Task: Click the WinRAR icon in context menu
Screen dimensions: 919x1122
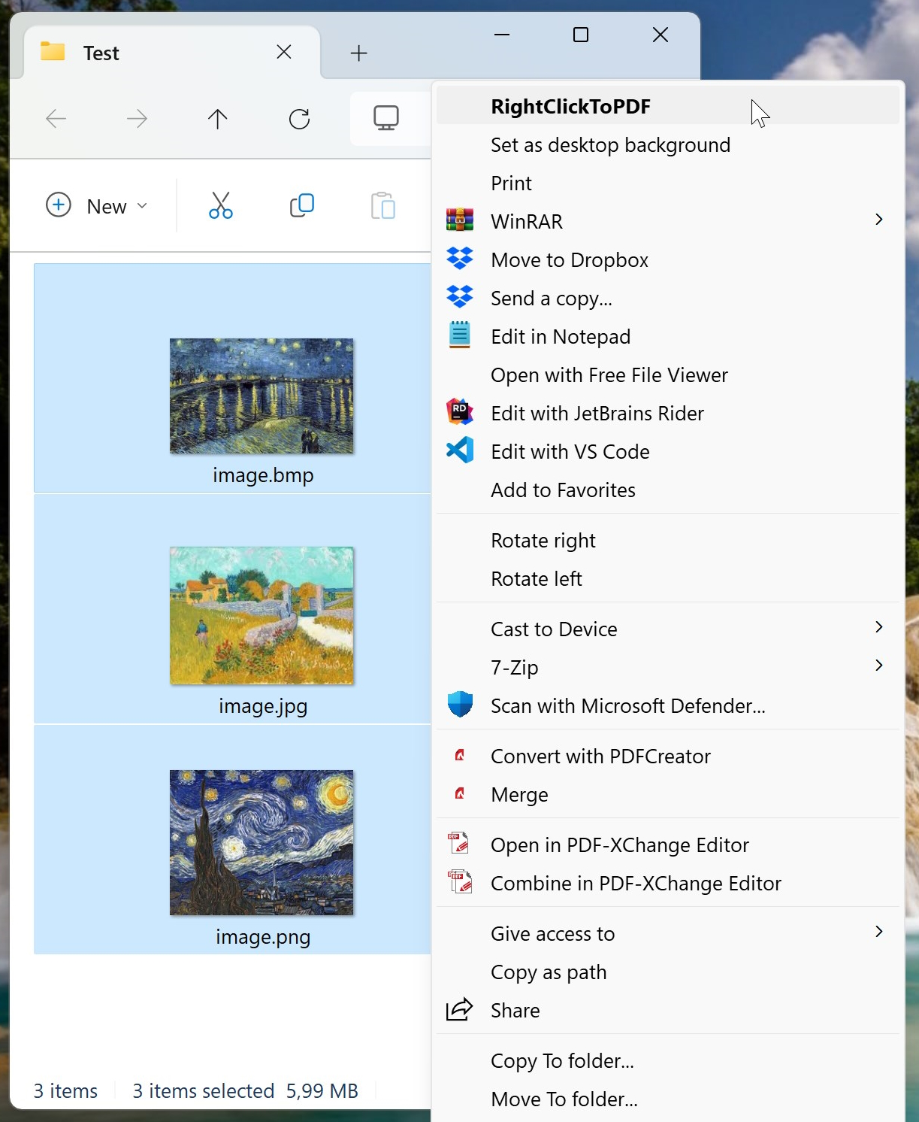Action: click(x=460, y=220)
